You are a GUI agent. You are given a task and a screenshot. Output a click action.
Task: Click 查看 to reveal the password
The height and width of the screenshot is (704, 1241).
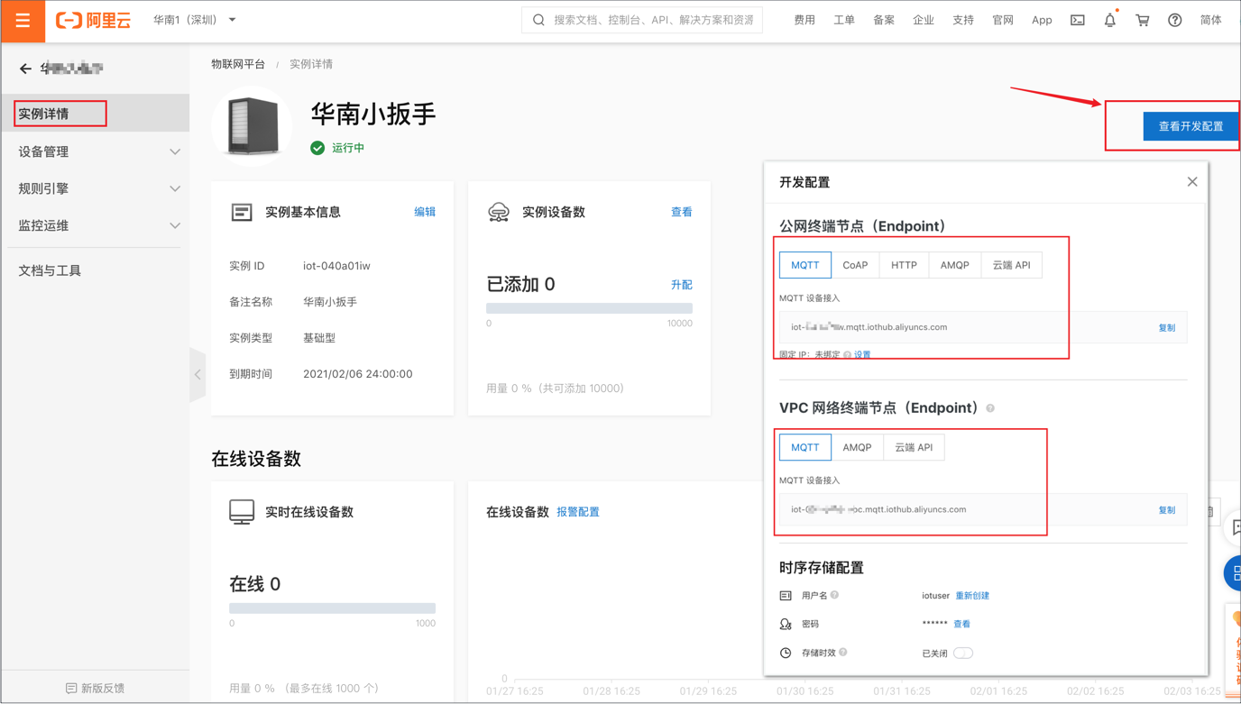[962, 624]
